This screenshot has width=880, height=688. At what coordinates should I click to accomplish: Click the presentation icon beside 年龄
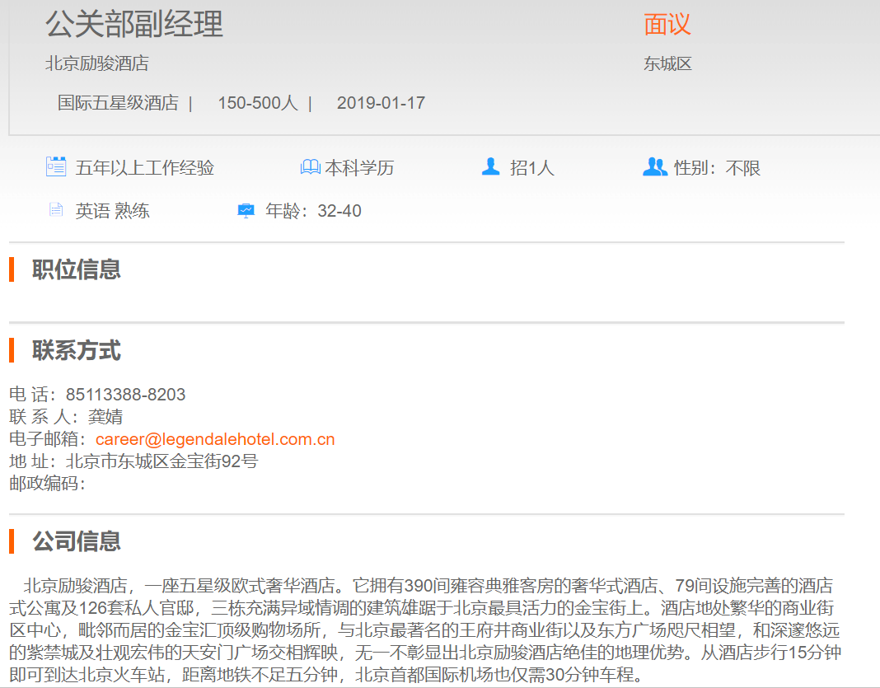tap(246, 210)
